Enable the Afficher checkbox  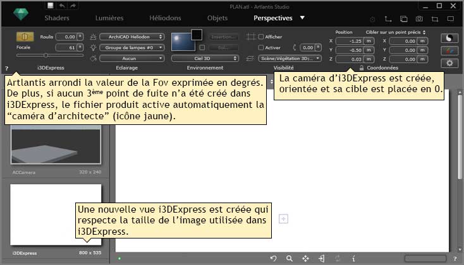click(x=261, y=37)
